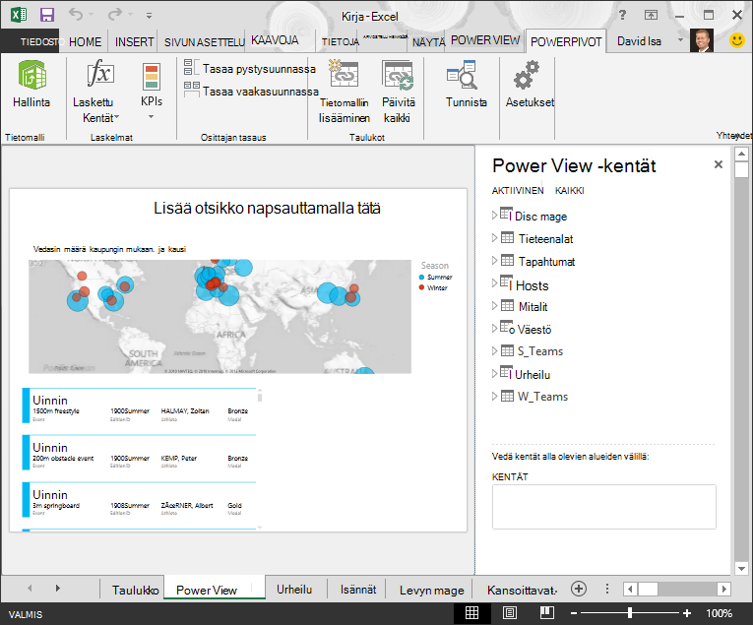Click Tasaa pystysuunnassa align vertically
Screen dimensions: 753x625
pyautogui.click(x=250, y=69)
